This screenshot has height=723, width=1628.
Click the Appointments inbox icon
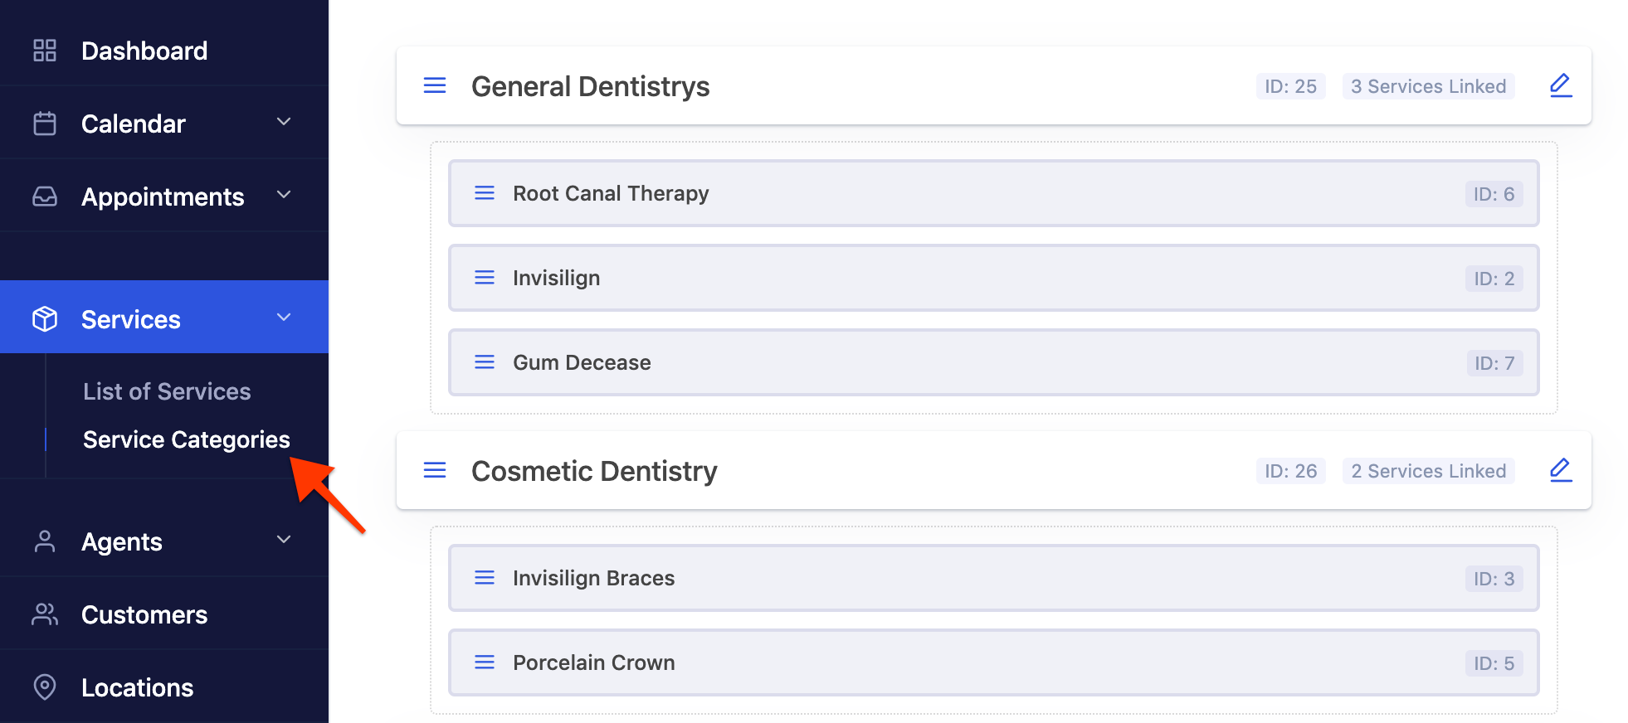(45, 197)
